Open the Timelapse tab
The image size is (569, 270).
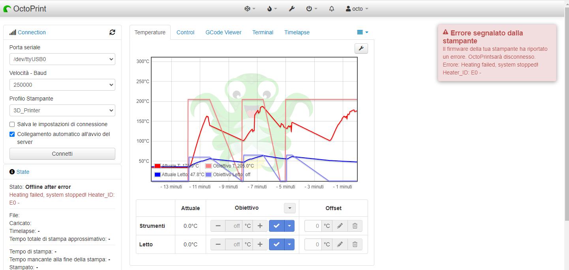pos(297,32)
